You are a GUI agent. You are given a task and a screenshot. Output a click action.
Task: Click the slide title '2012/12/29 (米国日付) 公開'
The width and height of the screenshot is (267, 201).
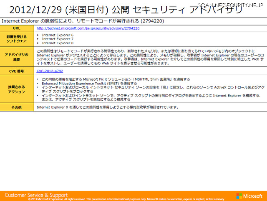(x=69, y=10)
